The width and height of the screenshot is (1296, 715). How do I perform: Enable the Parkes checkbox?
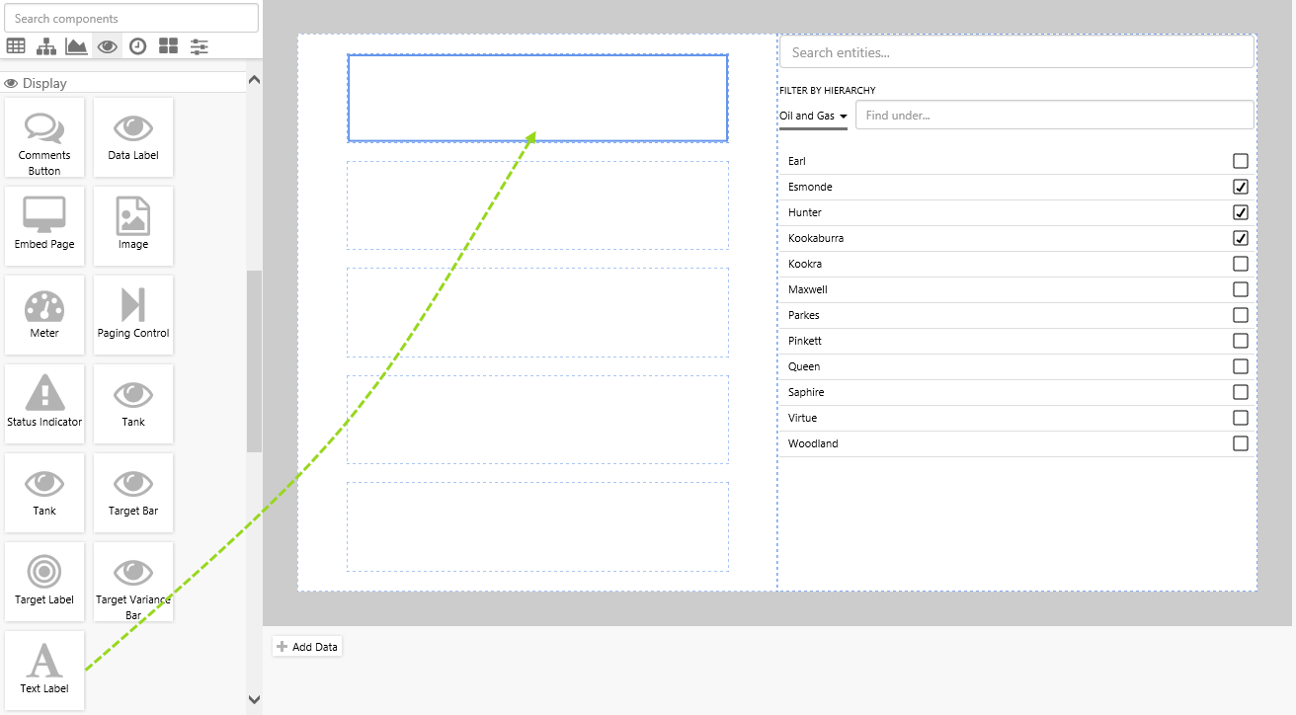tap(1241, 315)
